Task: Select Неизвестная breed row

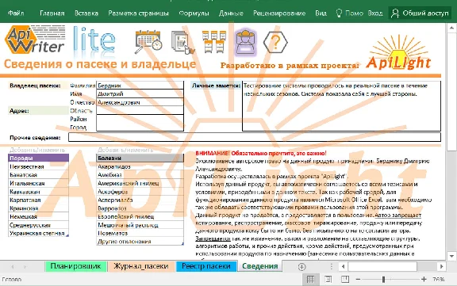Action: 38,166
